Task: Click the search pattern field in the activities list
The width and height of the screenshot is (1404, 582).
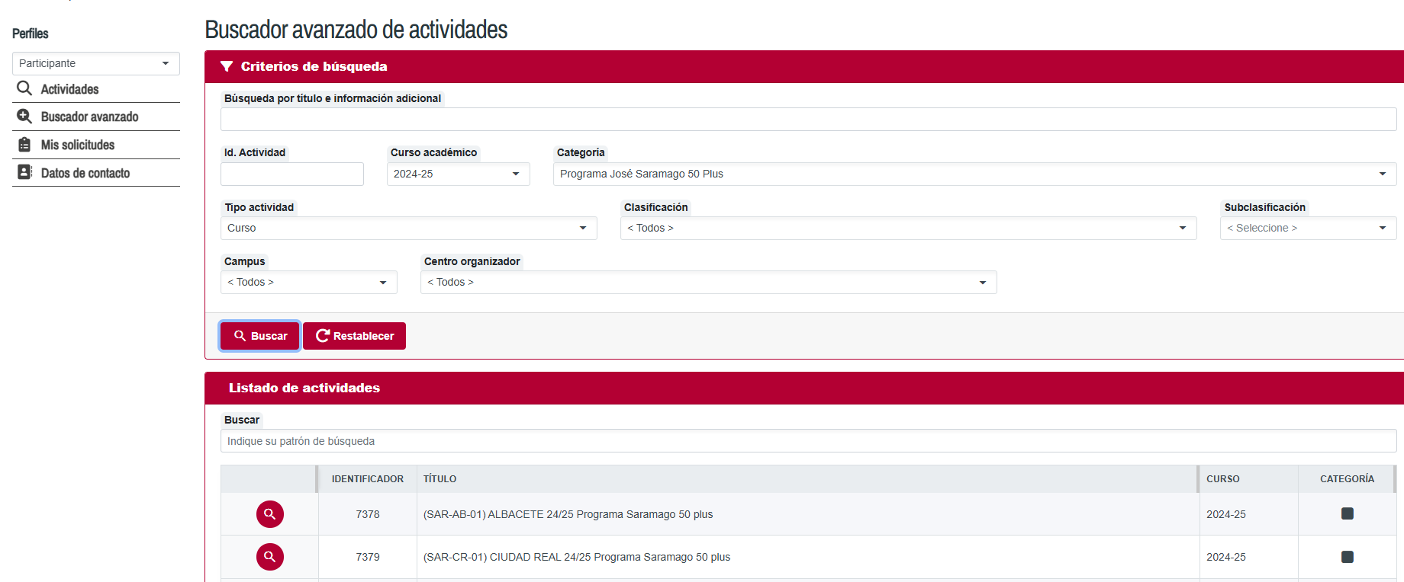Action: click(809, 441)
